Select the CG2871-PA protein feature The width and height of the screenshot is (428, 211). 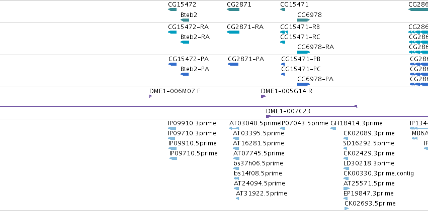(233, 64)
